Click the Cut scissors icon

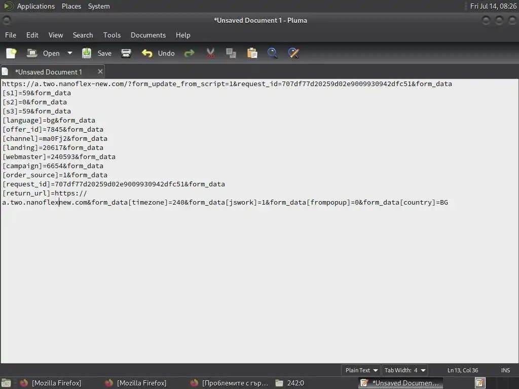pos(210,53)
